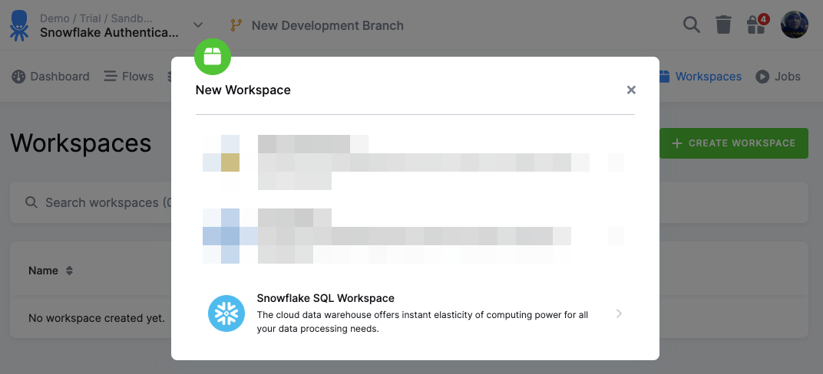The height and width of the screenshot is (374, 823).
Task: Close the New Workspace dialog
Action: [631, 90]
